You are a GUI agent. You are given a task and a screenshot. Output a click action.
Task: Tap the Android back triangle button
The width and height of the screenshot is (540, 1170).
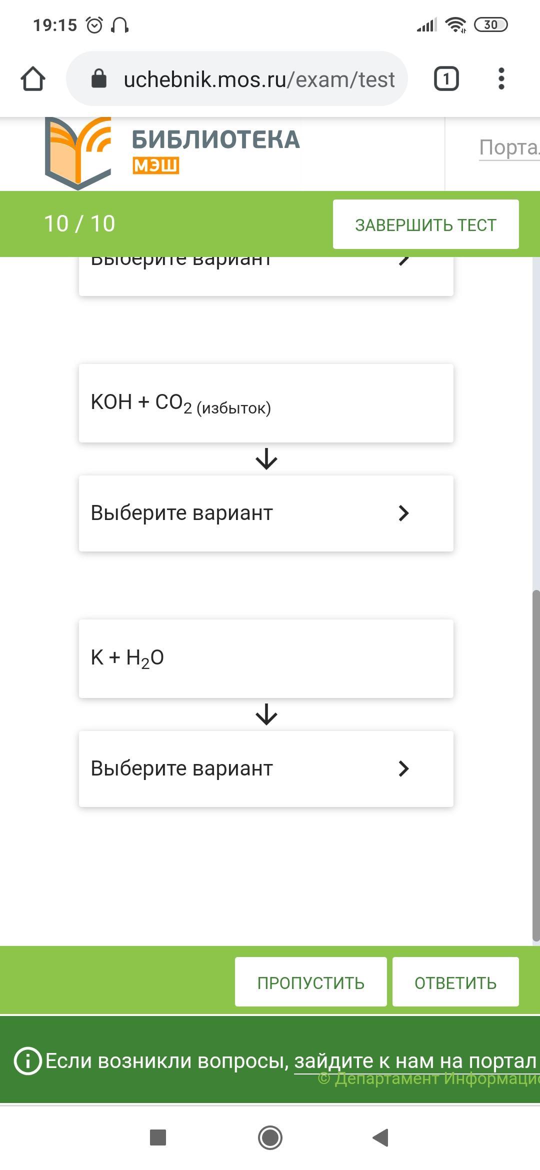pos(381,1137)
